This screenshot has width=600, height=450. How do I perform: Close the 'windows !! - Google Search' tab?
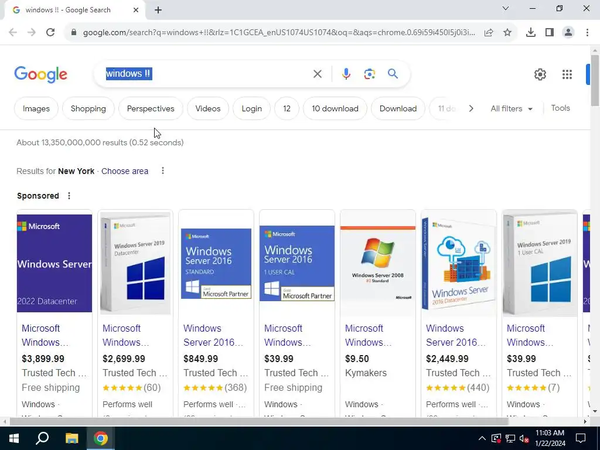pyautogui.click(x=136, y=10)
